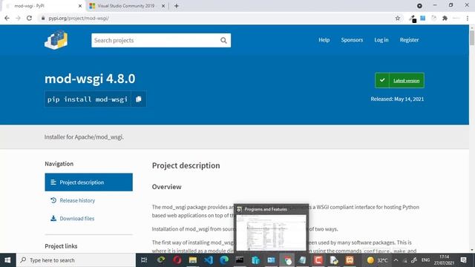The width and height of the screenshot is (475, 267).
Task: Click the Type here to search box
Action: [76, 260]
